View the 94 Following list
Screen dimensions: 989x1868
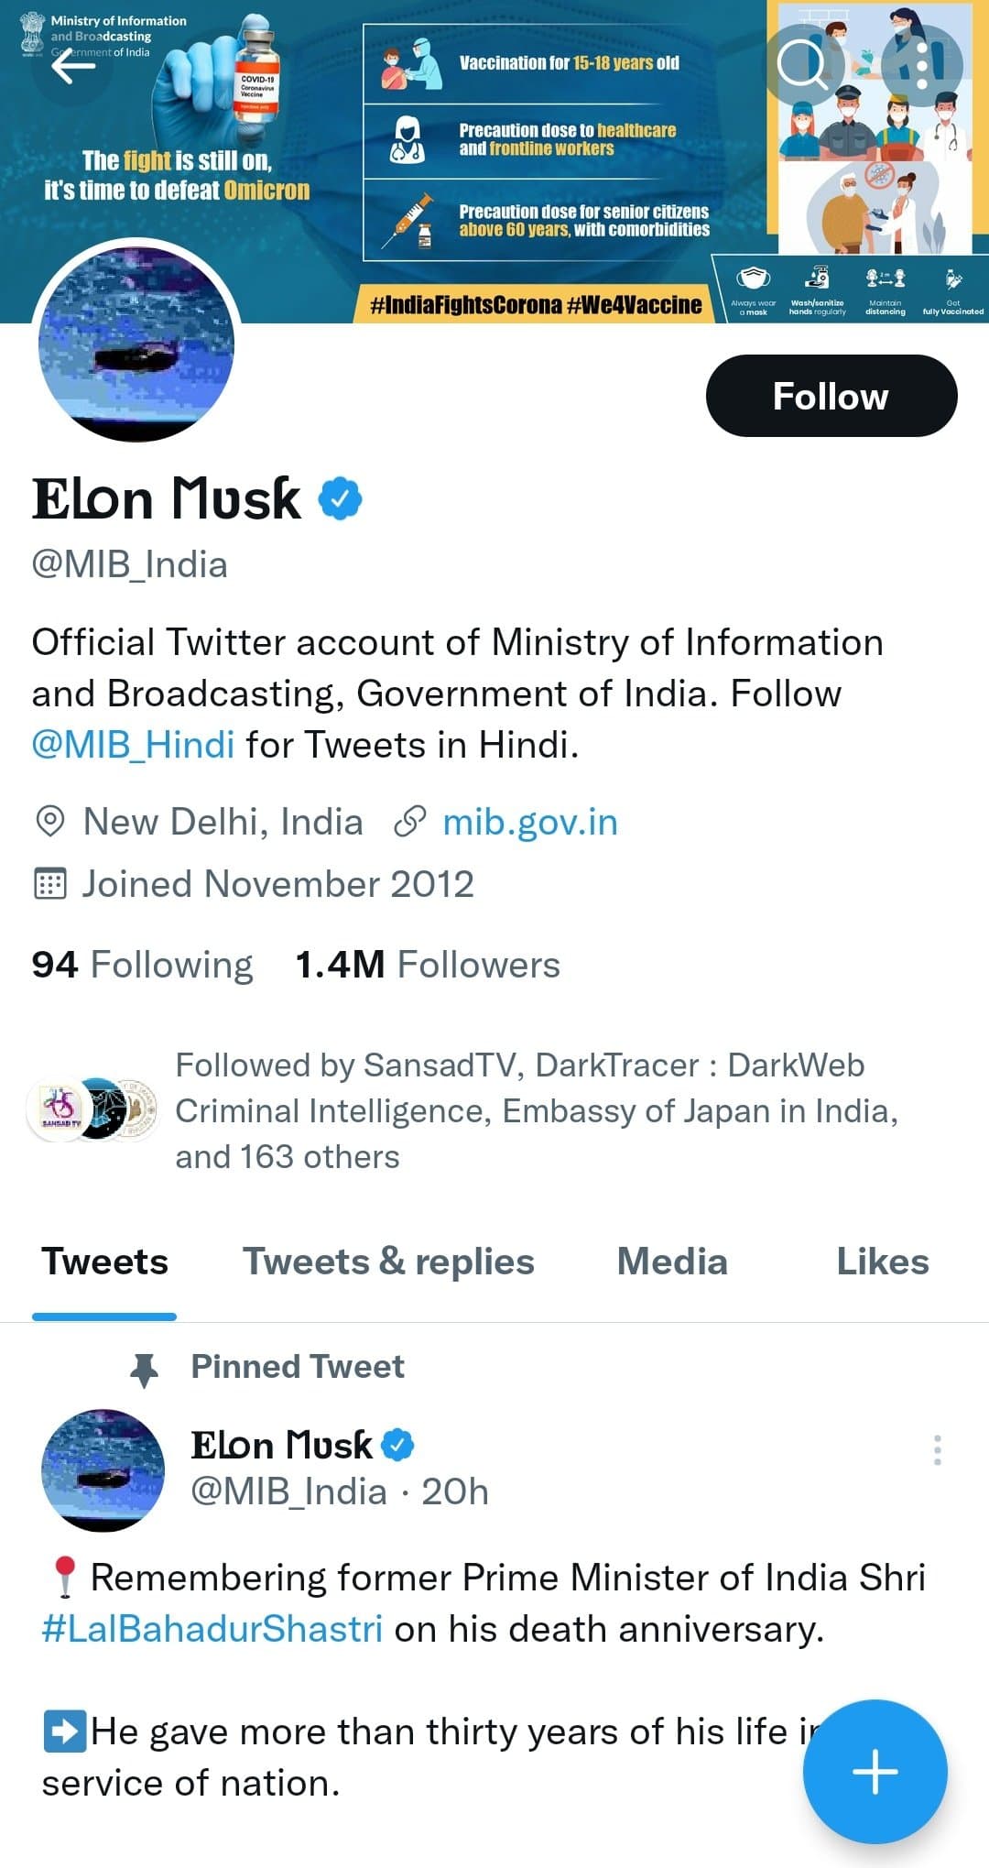pyautogui.click(x=142, y=965)
